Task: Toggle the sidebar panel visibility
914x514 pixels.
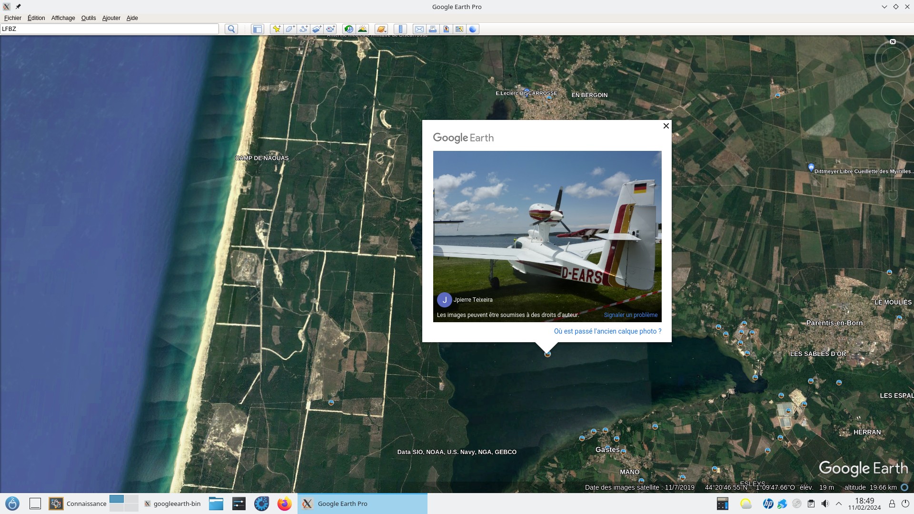Action: pos(257,29)
